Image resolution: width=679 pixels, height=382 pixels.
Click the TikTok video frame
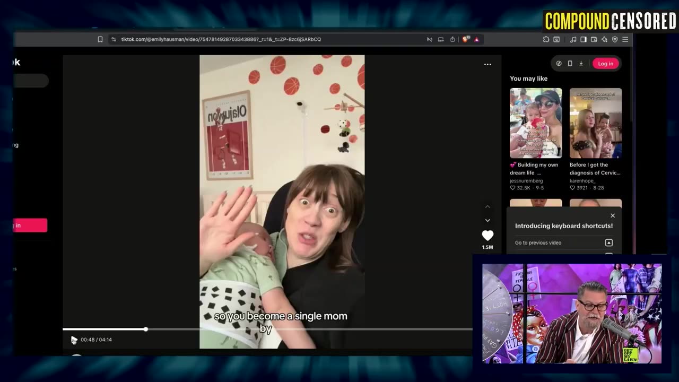(x=282, y=202)
